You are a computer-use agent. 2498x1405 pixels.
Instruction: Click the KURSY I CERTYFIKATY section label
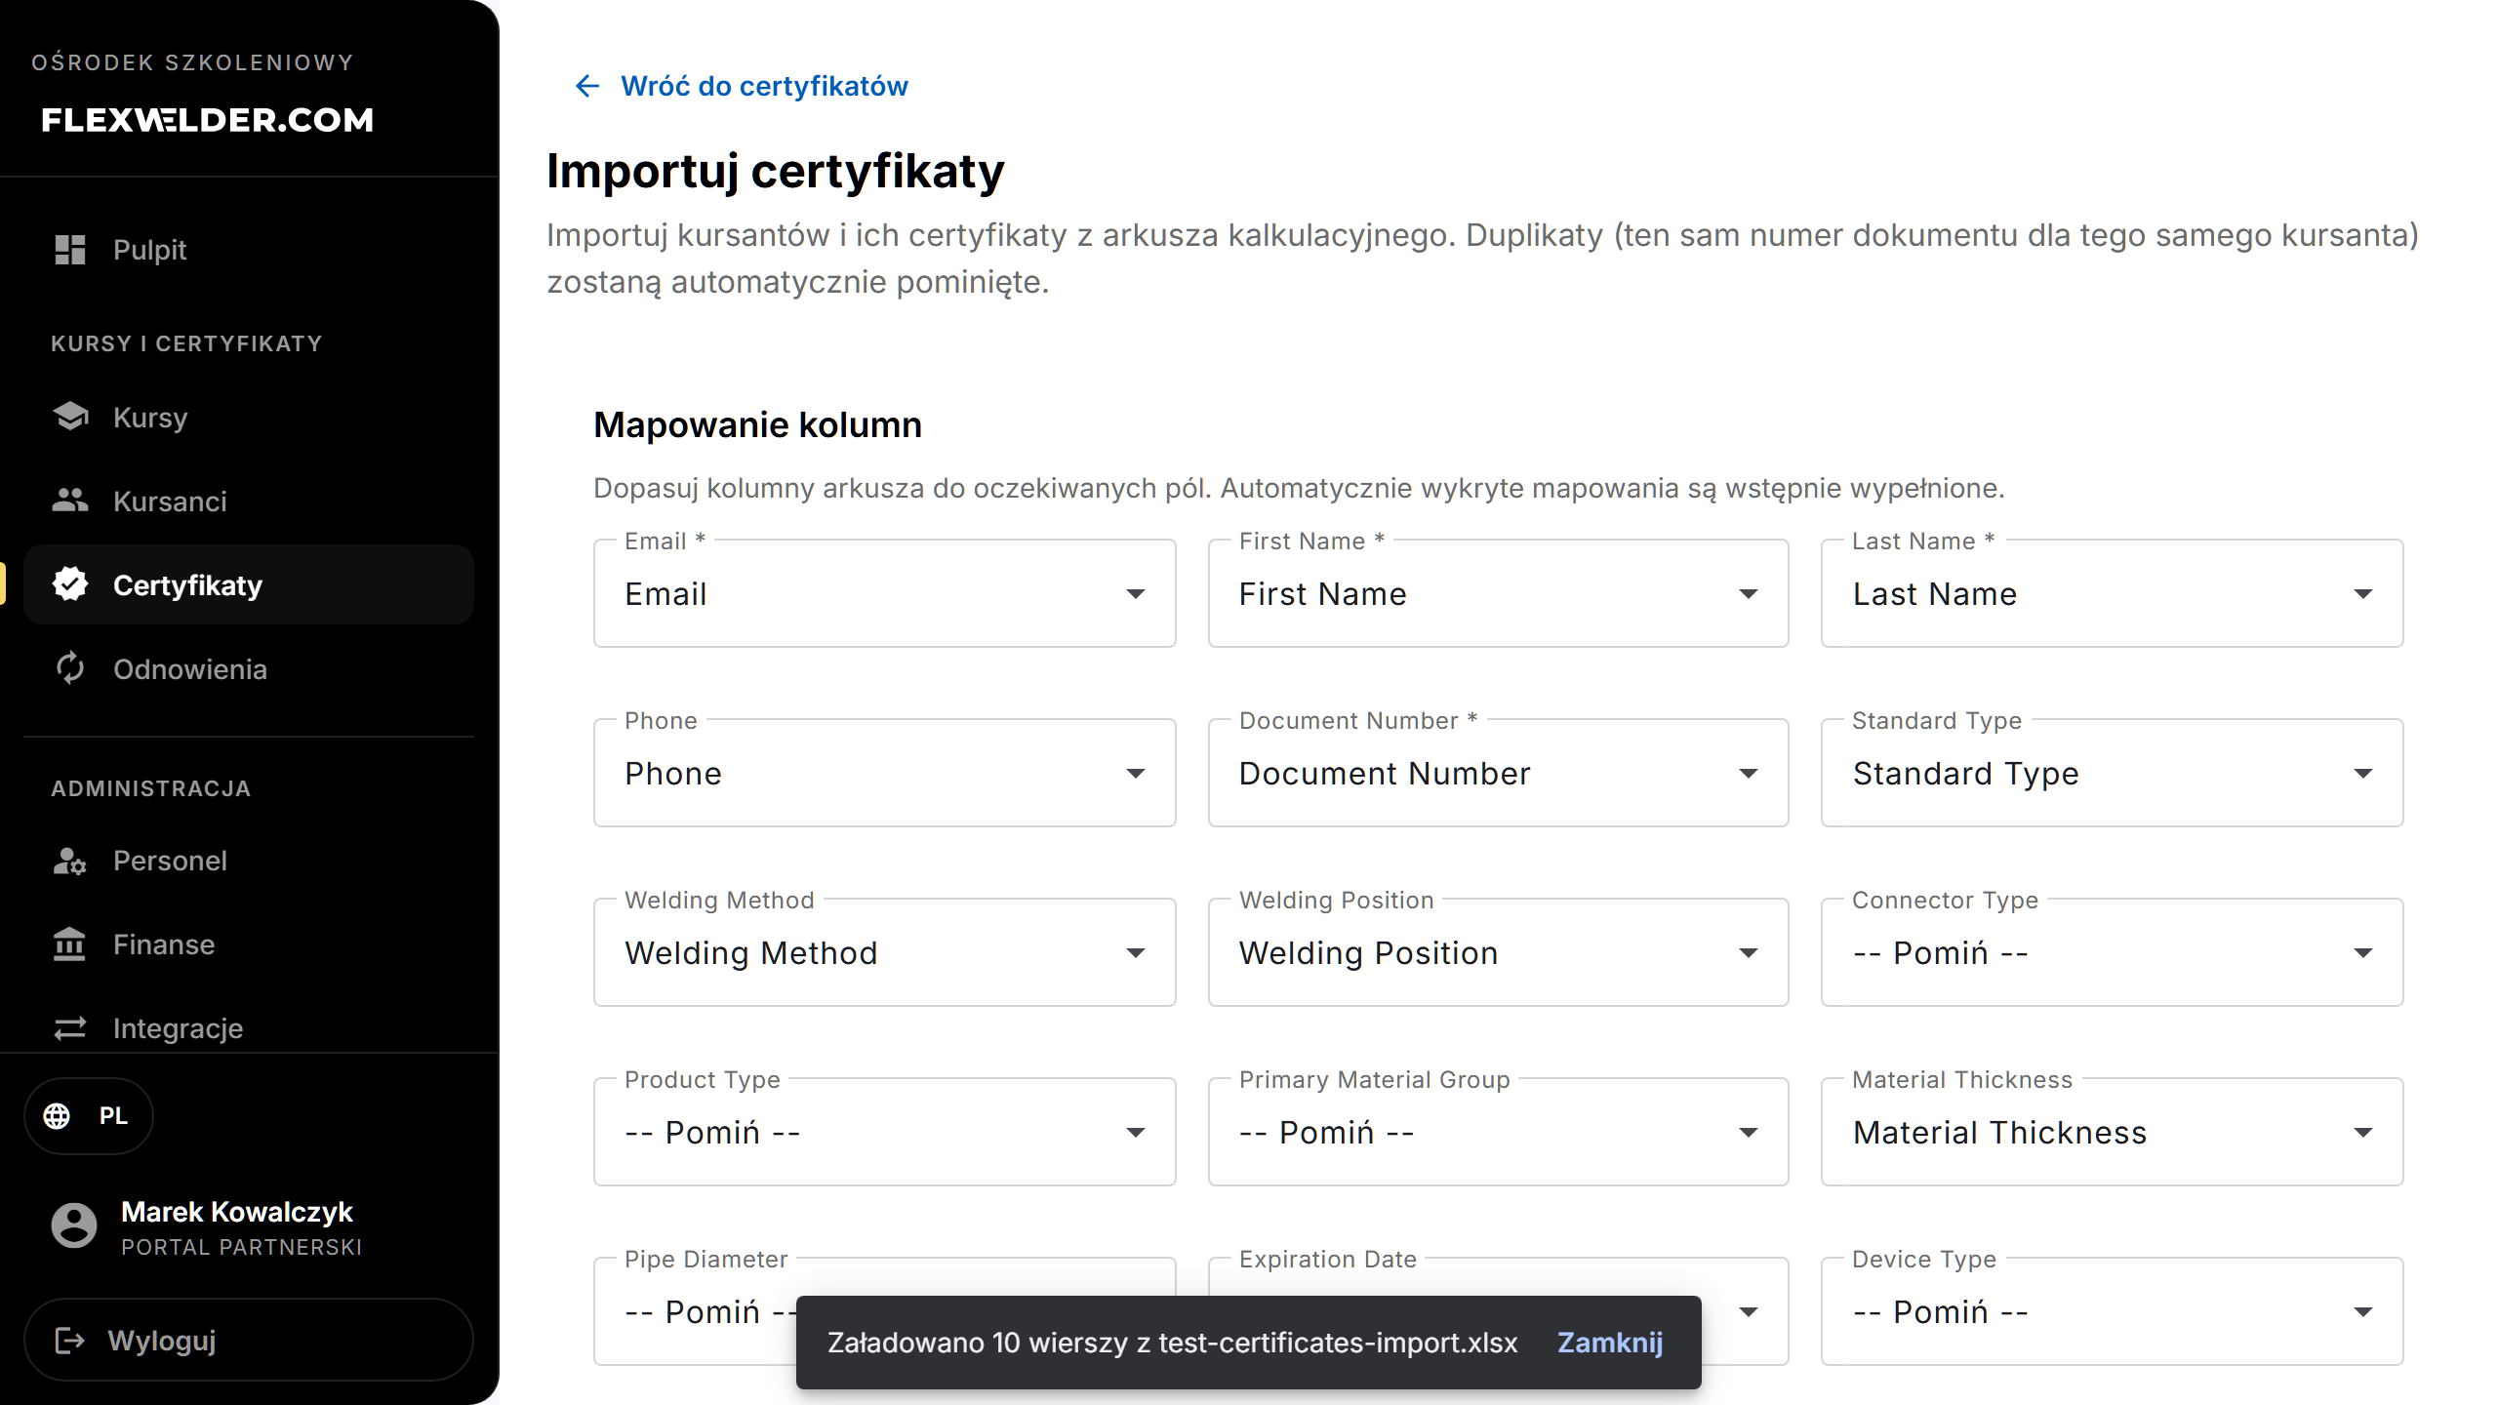point(186,343)
